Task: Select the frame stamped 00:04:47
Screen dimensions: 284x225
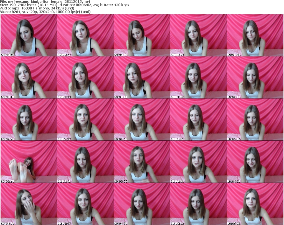Action: click(85, 204)
